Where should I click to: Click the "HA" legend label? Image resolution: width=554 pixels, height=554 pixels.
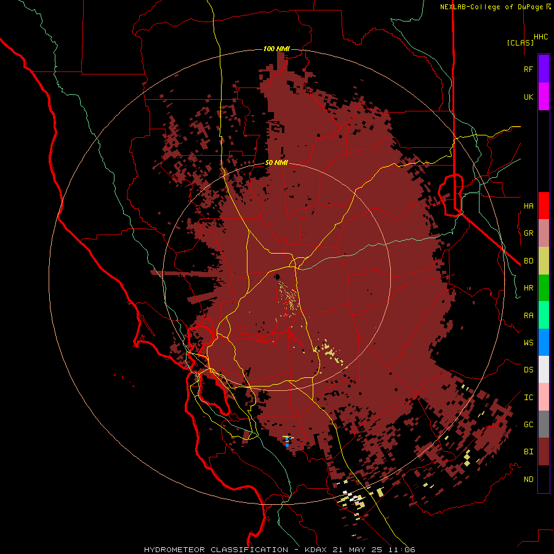(528, 206)
